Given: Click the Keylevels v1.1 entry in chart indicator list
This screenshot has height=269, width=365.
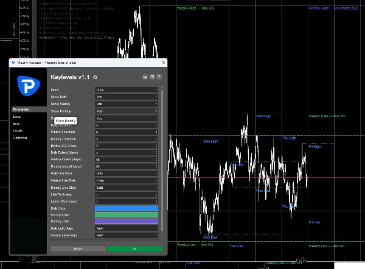Looking at the screenshot, I should tap(77, 38).
